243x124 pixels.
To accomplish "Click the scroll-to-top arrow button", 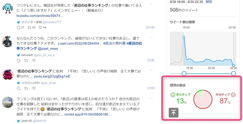I will pos(173,113).
